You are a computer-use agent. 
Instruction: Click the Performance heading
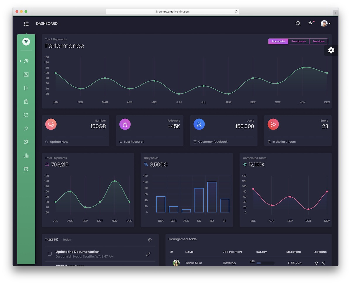click(x=65, y=46)
